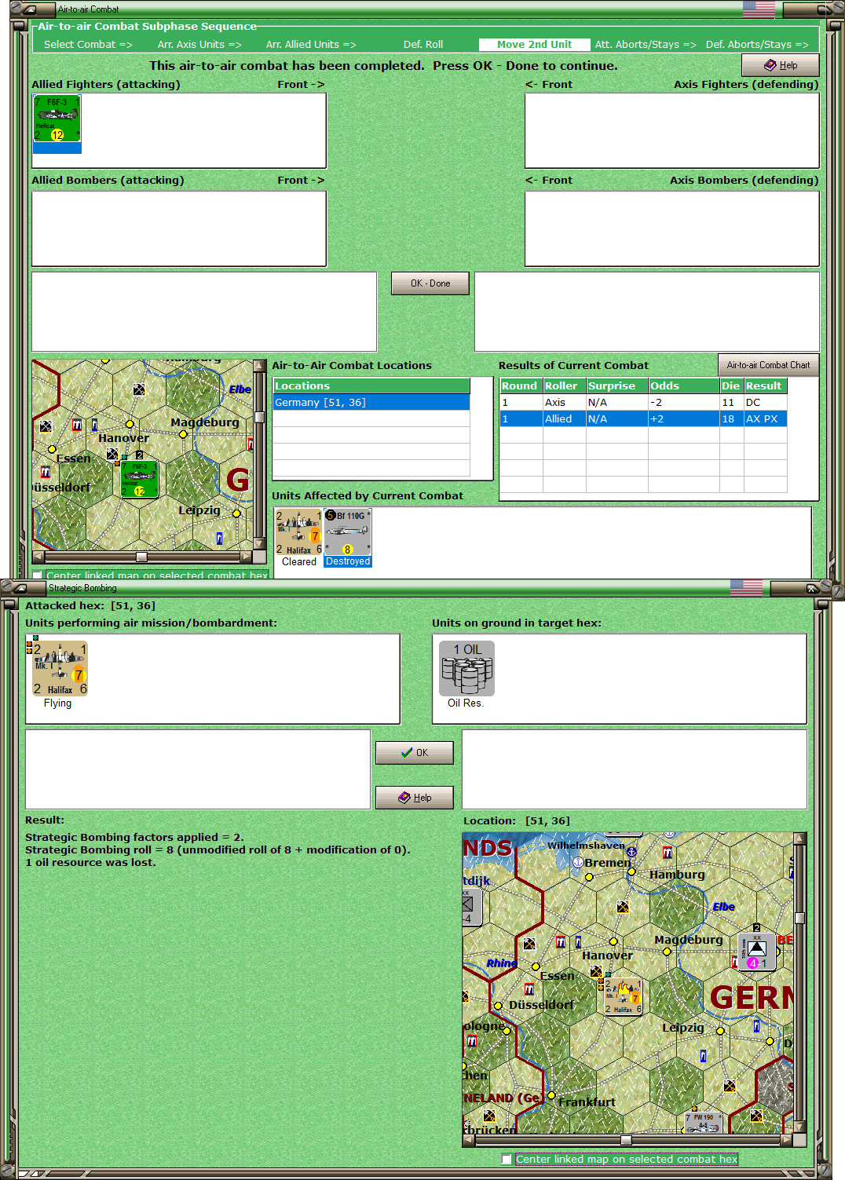
Task: Click the US flag in Strategic Bombing title bar
Action: [746, 587]
